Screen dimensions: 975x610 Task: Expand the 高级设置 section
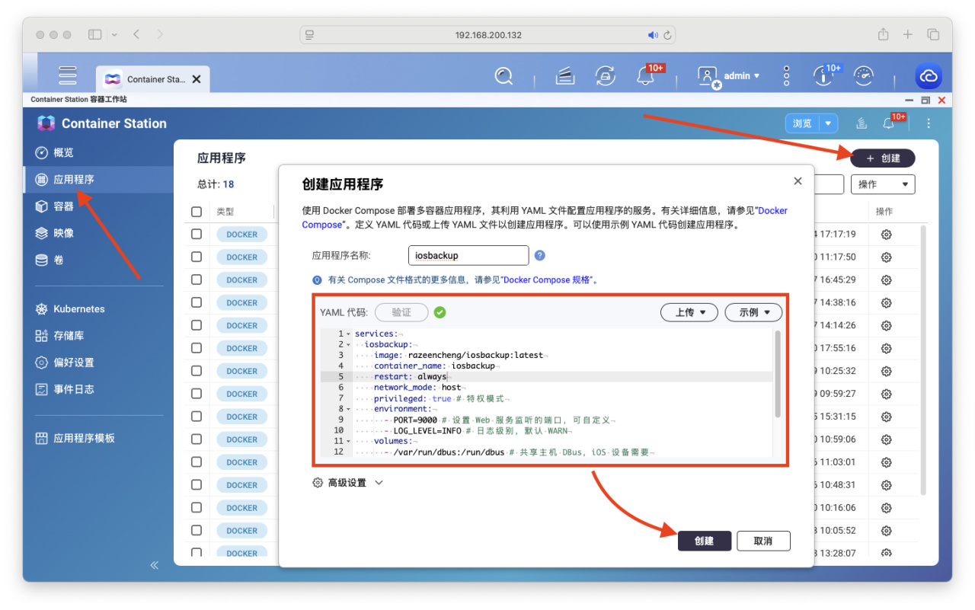(x=348, y=483)
